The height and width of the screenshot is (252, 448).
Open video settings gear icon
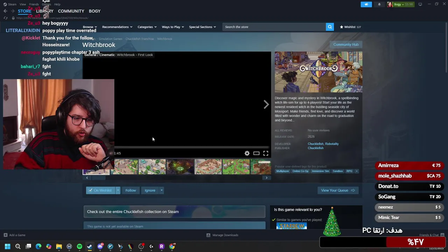coord(247,153)
